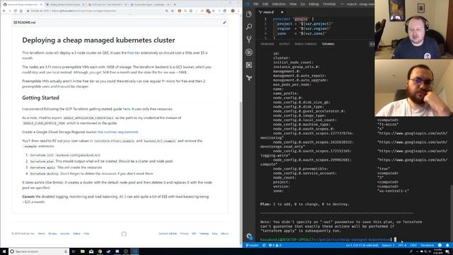Click the GitHub logo in page footer
Screen dimensions: 453x255
(x=124, y=234)
